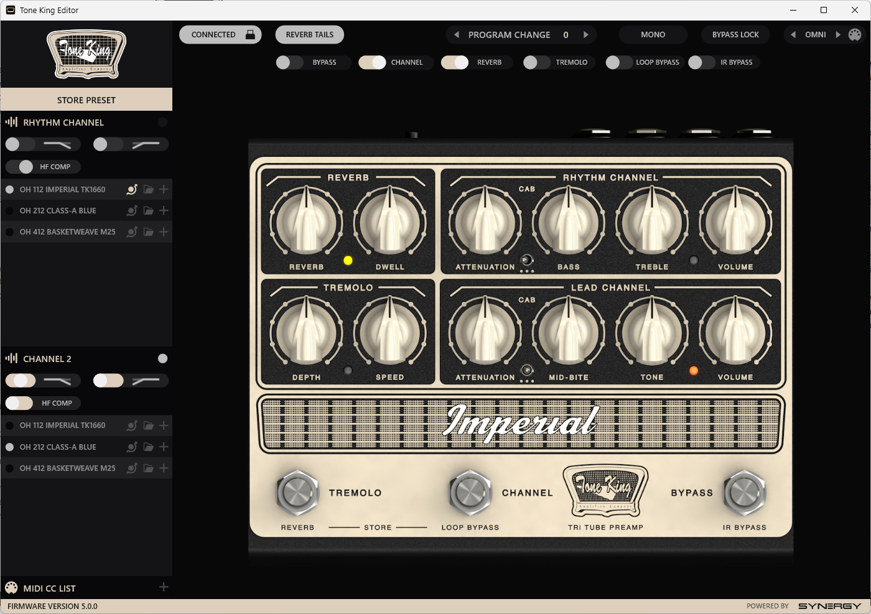Screen dimensions: 871x614
Task: Toggle Rhythm Channel HF COMP switch
Action: pyautogui.click(x=19, y=167)
